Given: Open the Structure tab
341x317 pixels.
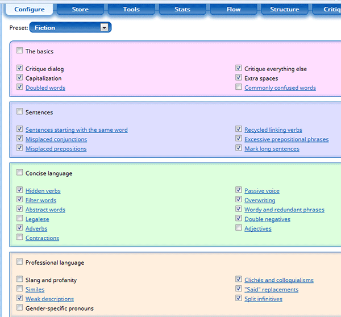Looking at the screenshot, I should coord(285,9).
